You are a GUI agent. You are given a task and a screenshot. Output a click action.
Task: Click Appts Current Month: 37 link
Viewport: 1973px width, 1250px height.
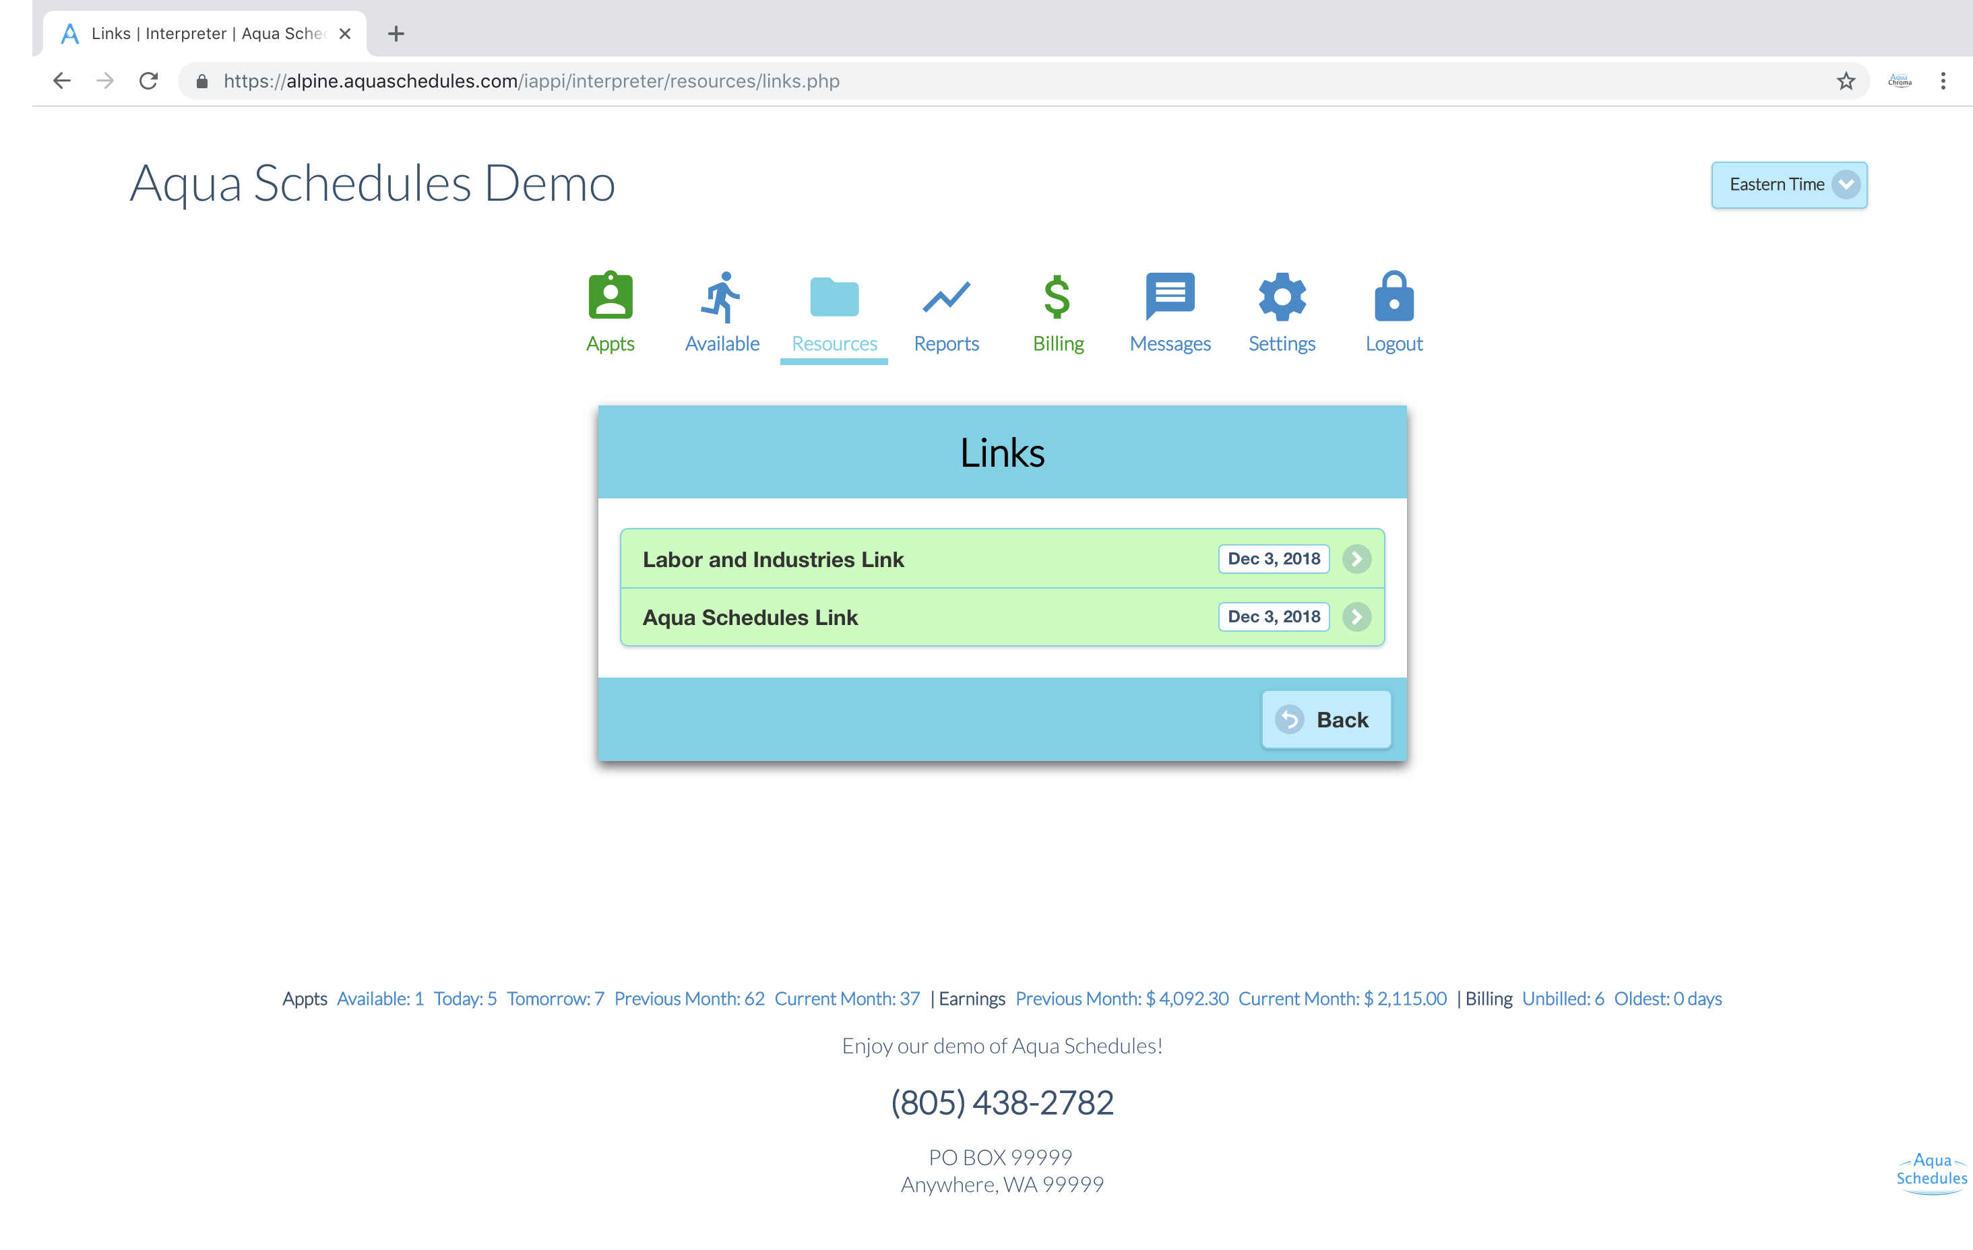pos(847,999)
